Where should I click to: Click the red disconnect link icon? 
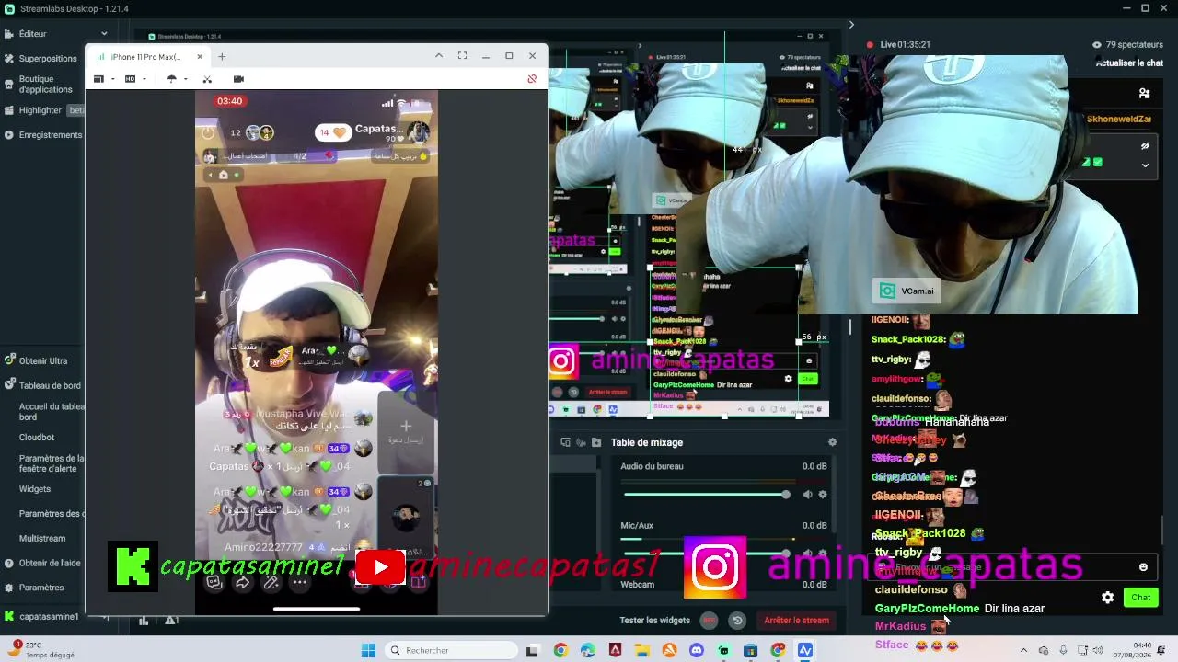pos(532,79)
